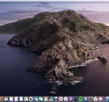
Task: Launch Numbers bar chart icon
Action: tap(51, 99)
